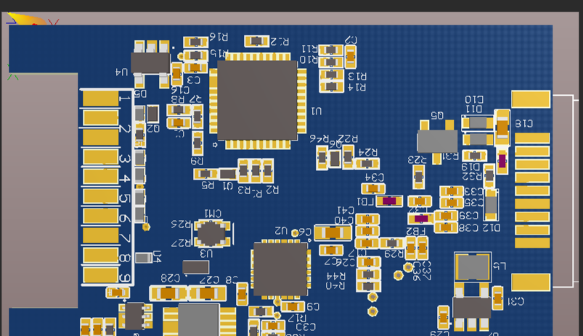Select pad 9 of left connector

[x=100, y=275]
